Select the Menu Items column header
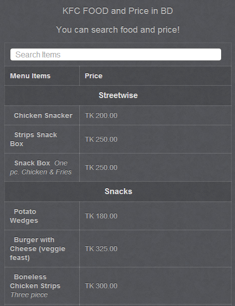This screenshot has height=306, width=235. point(30,76)
